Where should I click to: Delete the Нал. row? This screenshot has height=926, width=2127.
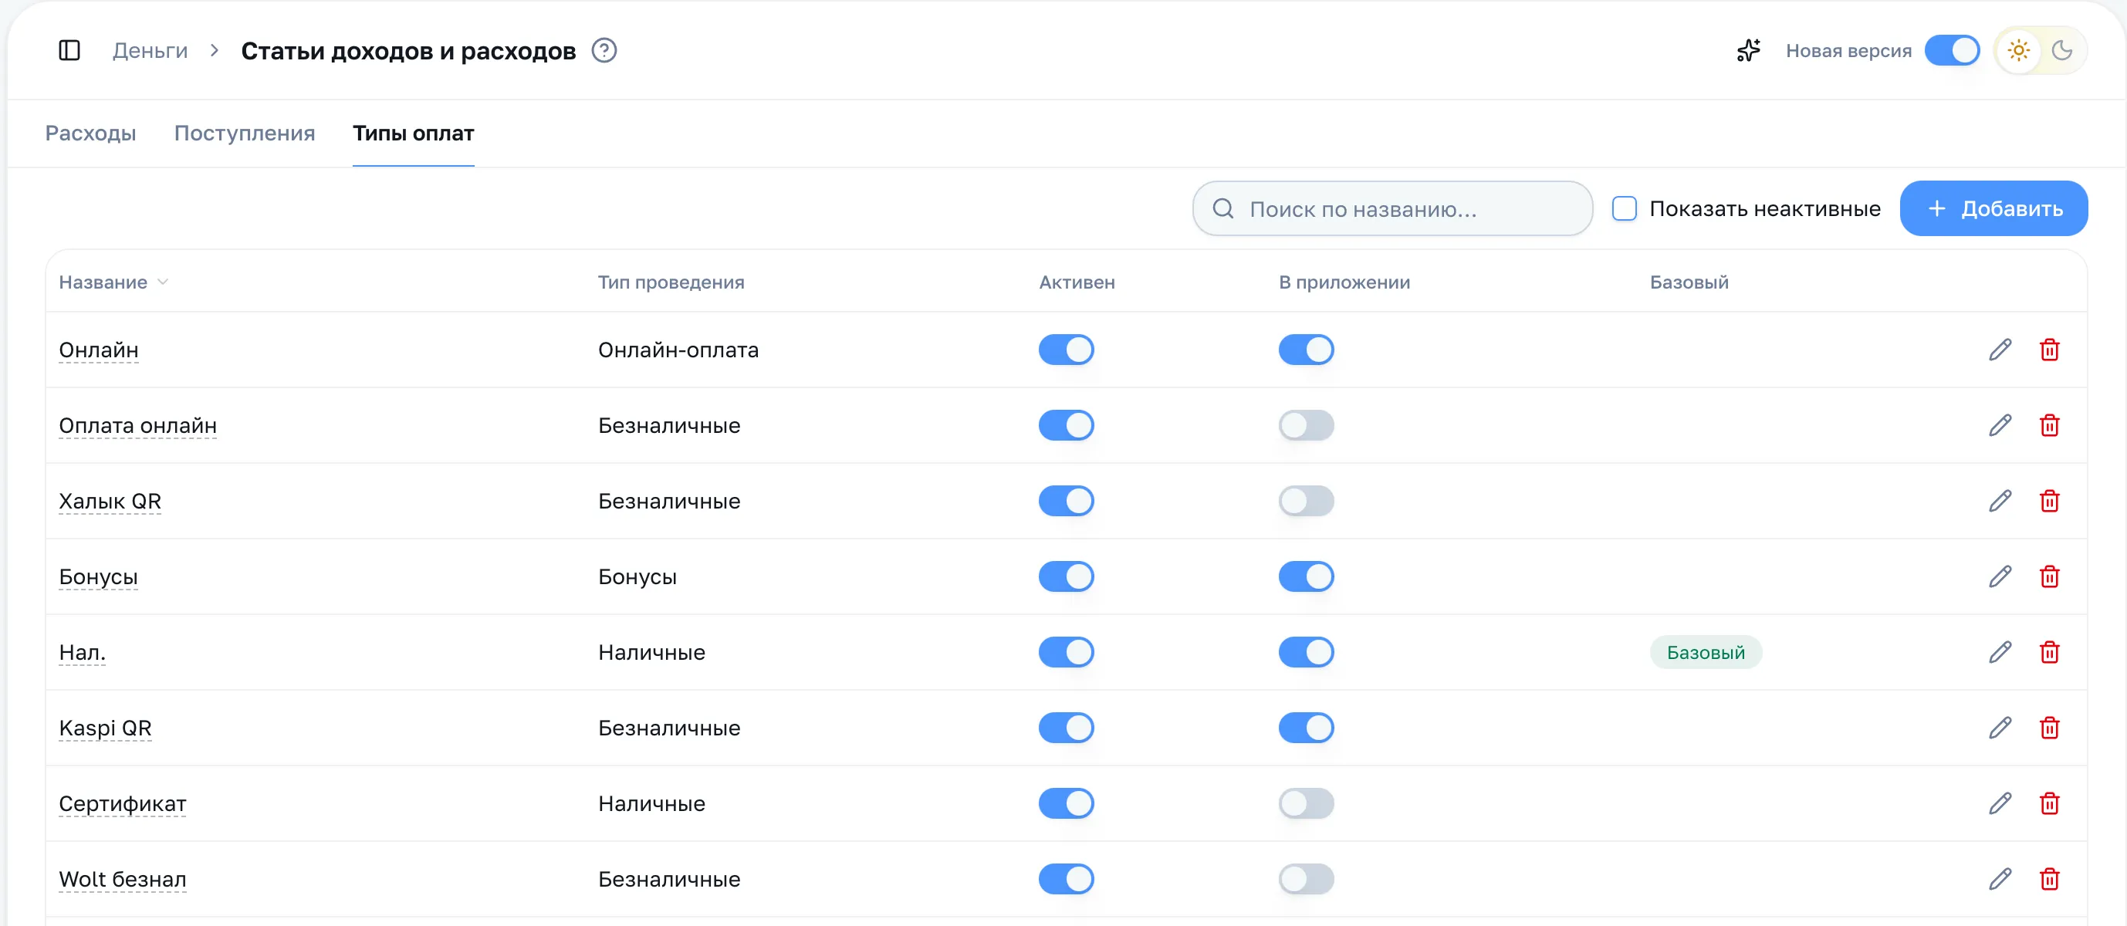tap(2049, 653)
